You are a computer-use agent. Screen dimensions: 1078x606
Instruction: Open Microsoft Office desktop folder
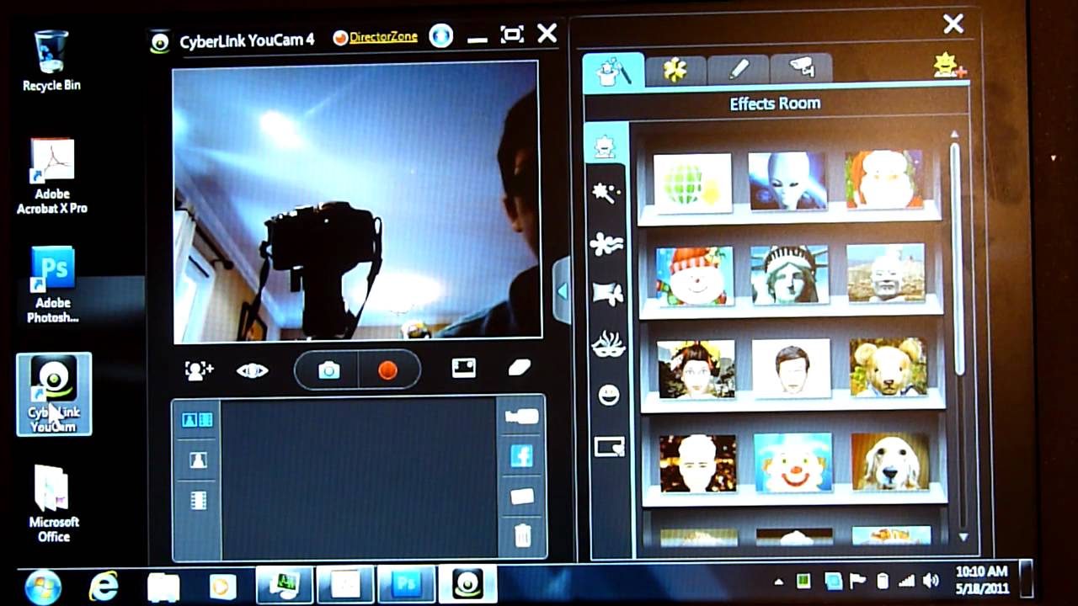pyautogui.click(x=53, y=503)
